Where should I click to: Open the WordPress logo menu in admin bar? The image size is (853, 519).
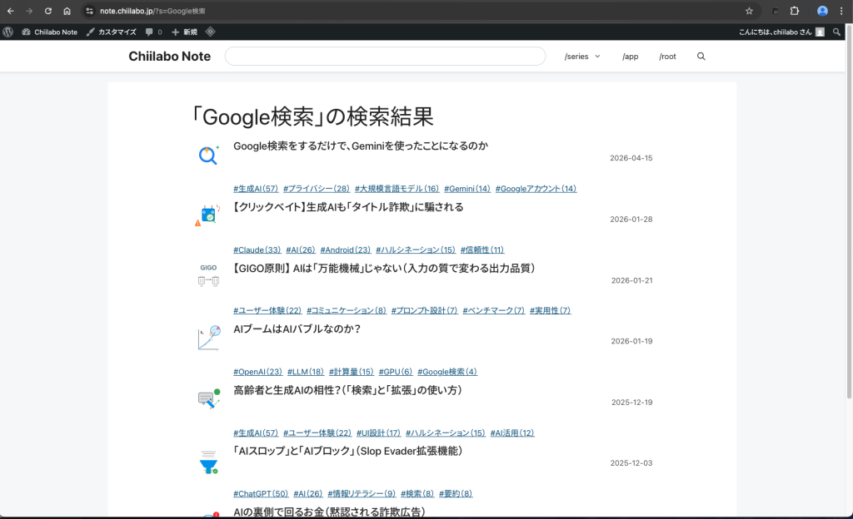tap(7, 32)
